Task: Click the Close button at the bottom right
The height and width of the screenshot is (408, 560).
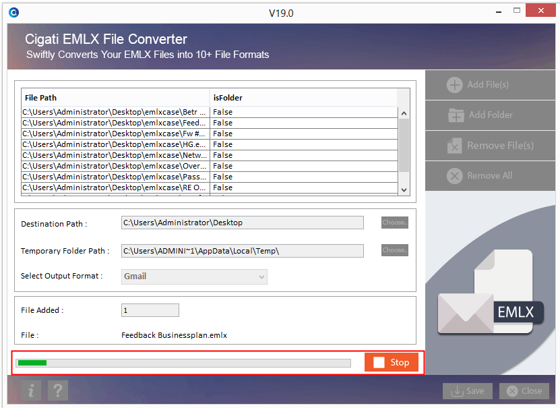Action: 524,391
